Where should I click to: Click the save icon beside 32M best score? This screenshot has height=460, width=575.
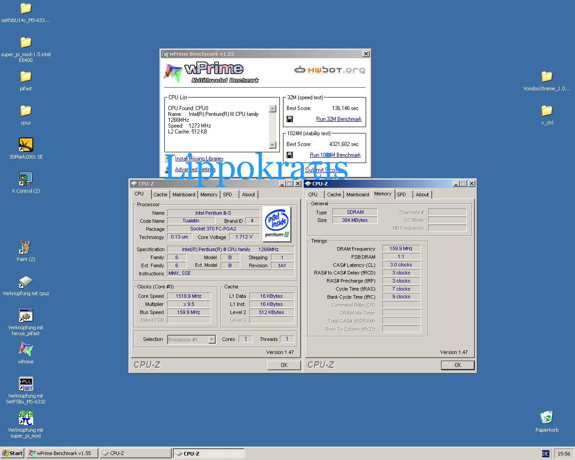point(290,119)
